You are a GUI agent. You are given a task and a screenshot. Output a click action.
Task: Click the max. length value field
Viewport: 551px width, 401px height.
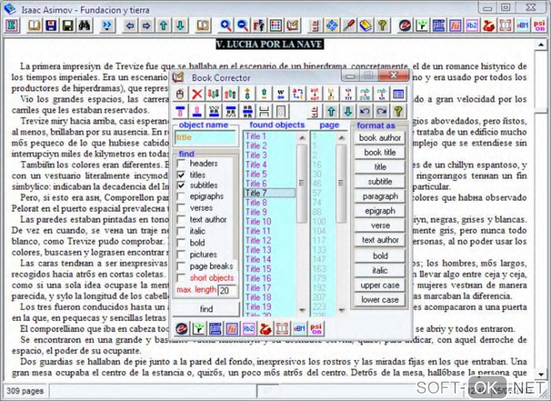[x=227, y=290]
